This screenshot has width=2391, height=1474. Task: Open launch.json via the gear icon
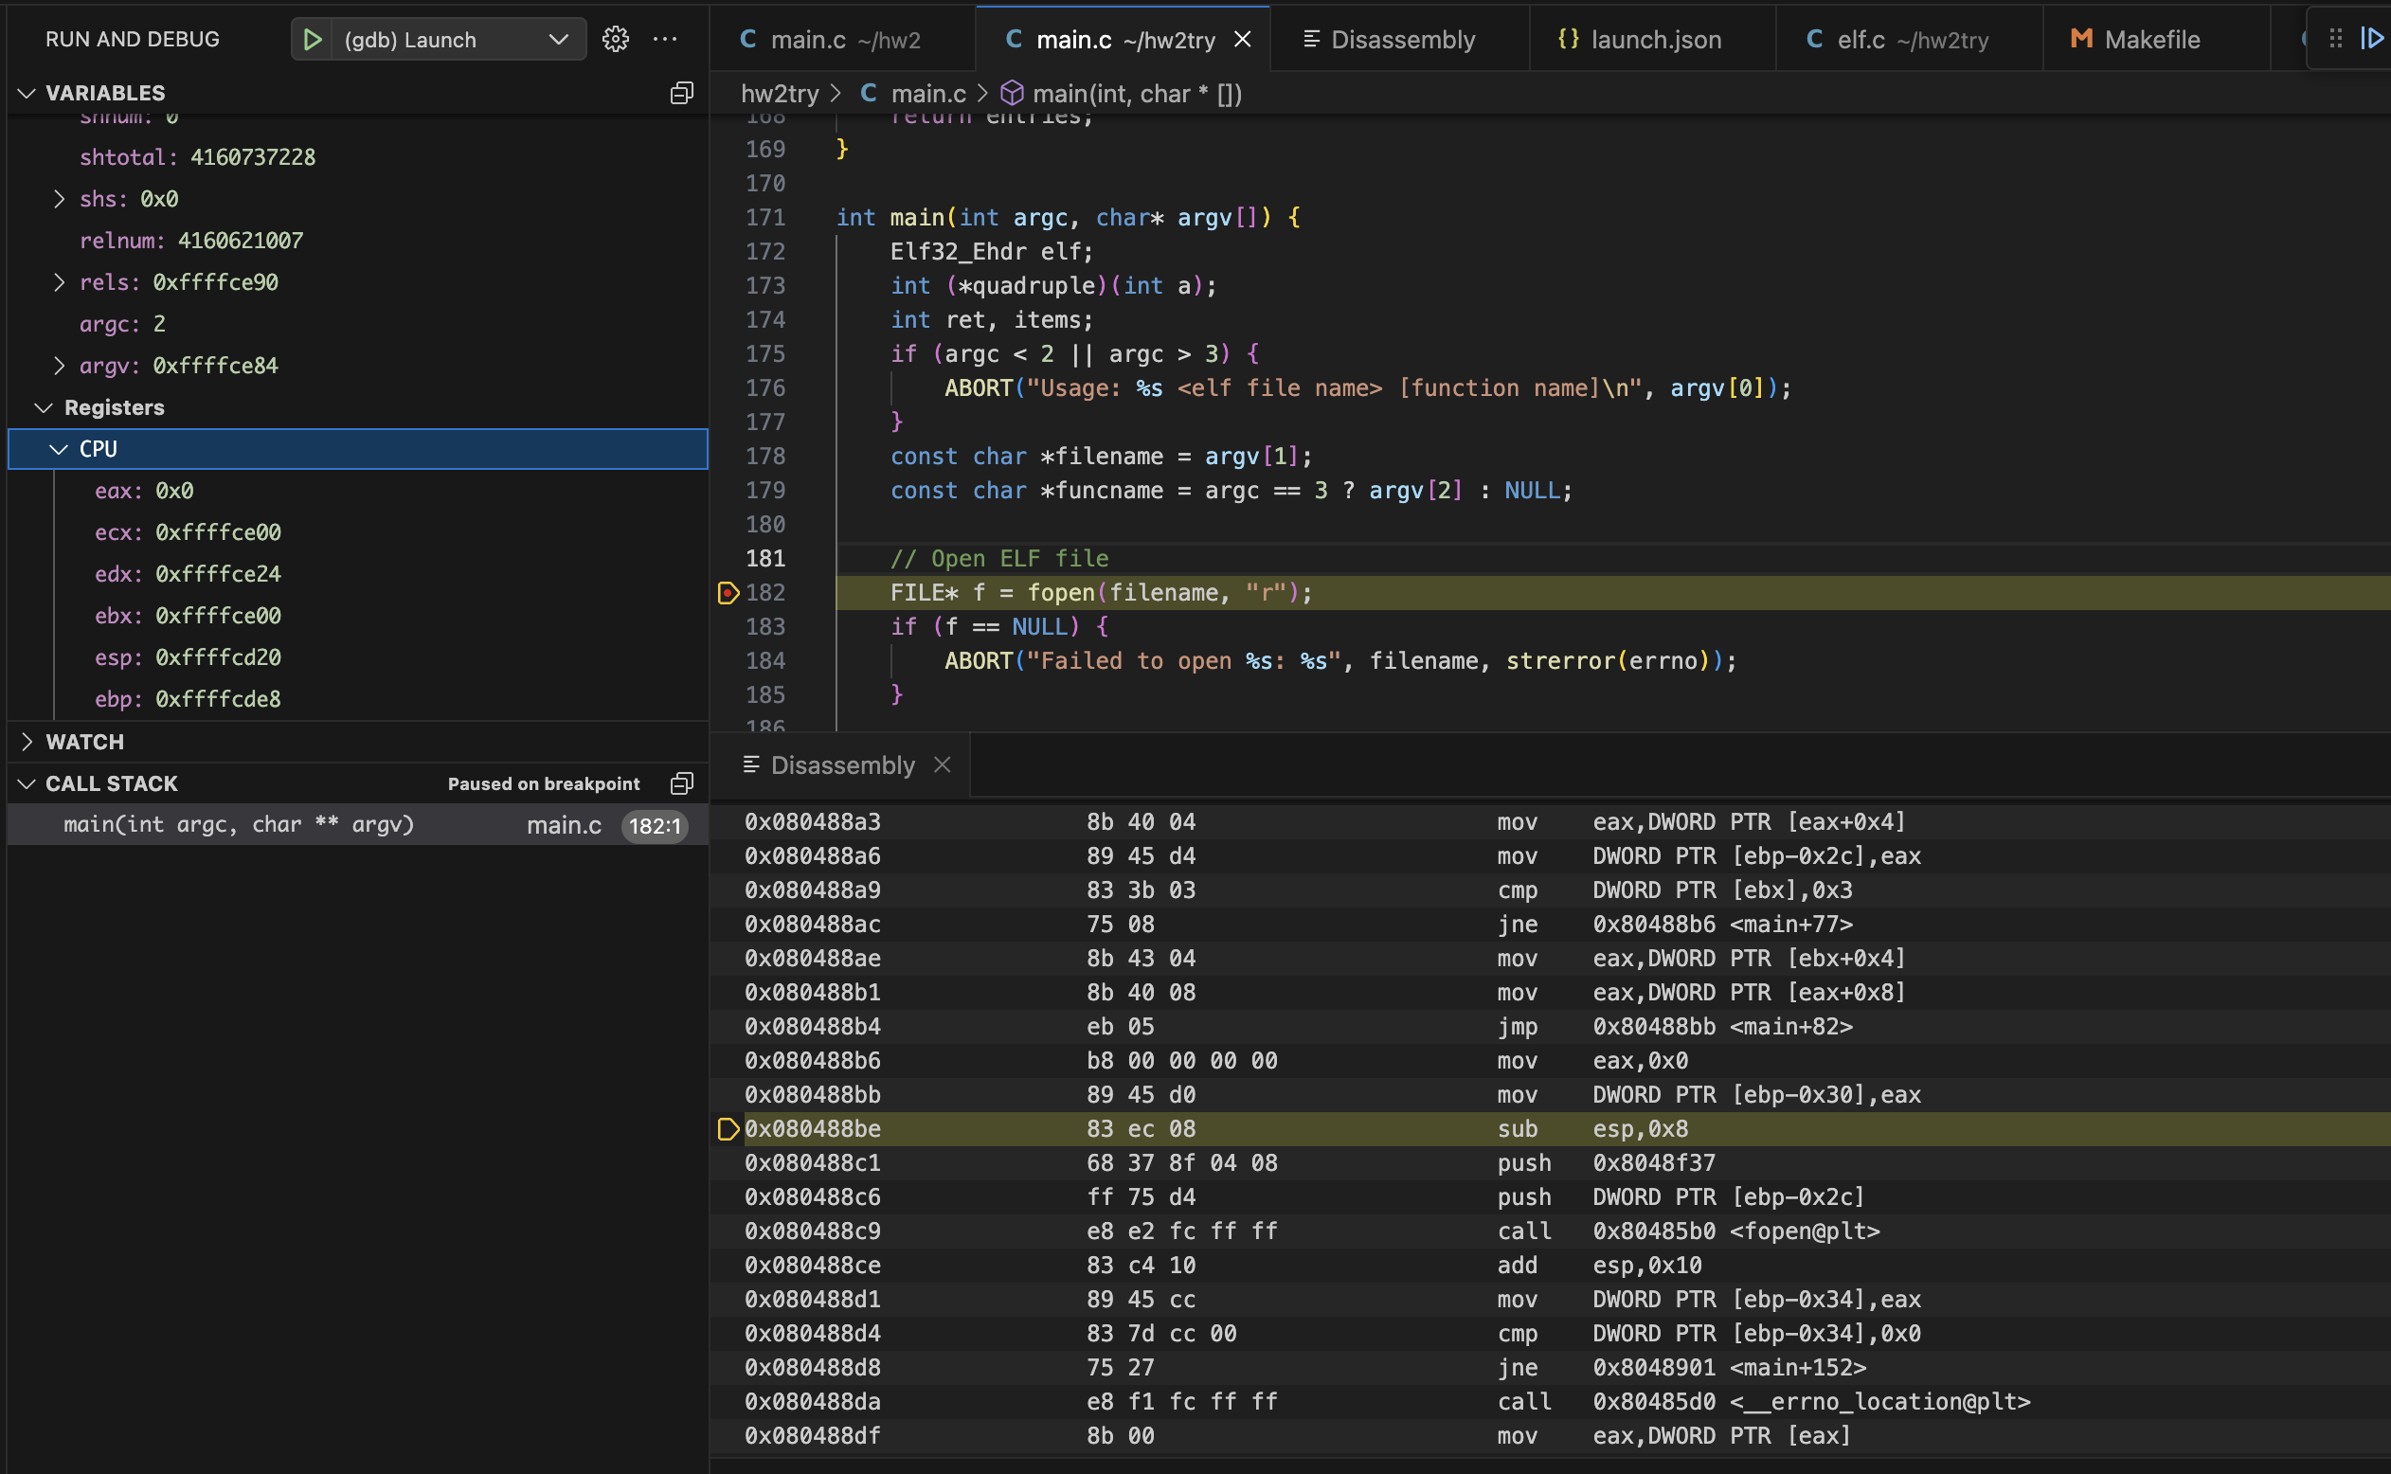(615, 39)
